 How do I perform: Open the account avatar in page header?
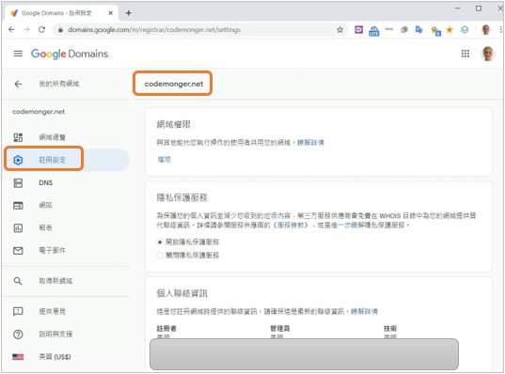[488, 54]
